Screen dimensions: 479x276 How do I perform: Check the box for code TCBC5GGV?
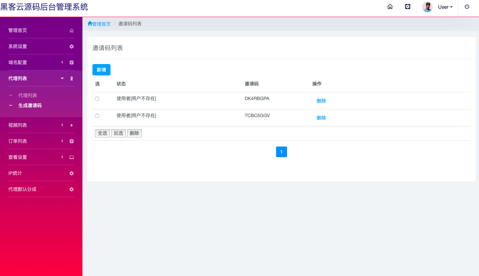(x=97, y=116)
